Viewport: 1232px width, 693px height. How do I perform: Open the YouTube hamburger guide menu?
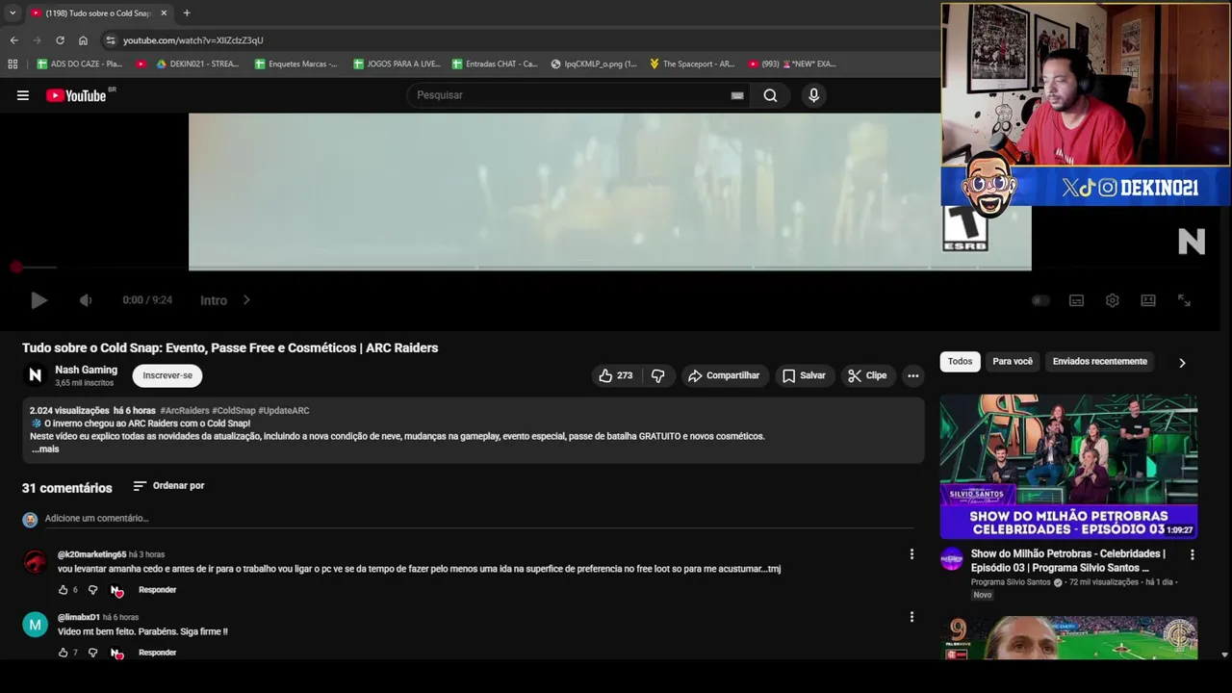click(23, 95)
